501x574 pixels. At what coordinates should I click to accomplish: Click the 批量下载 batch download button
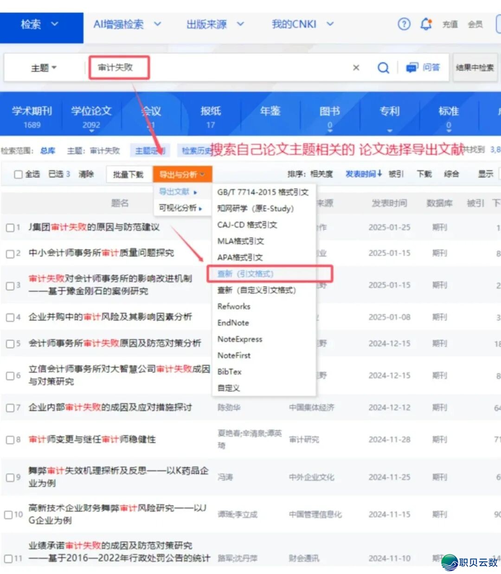[x=128, y=174]
